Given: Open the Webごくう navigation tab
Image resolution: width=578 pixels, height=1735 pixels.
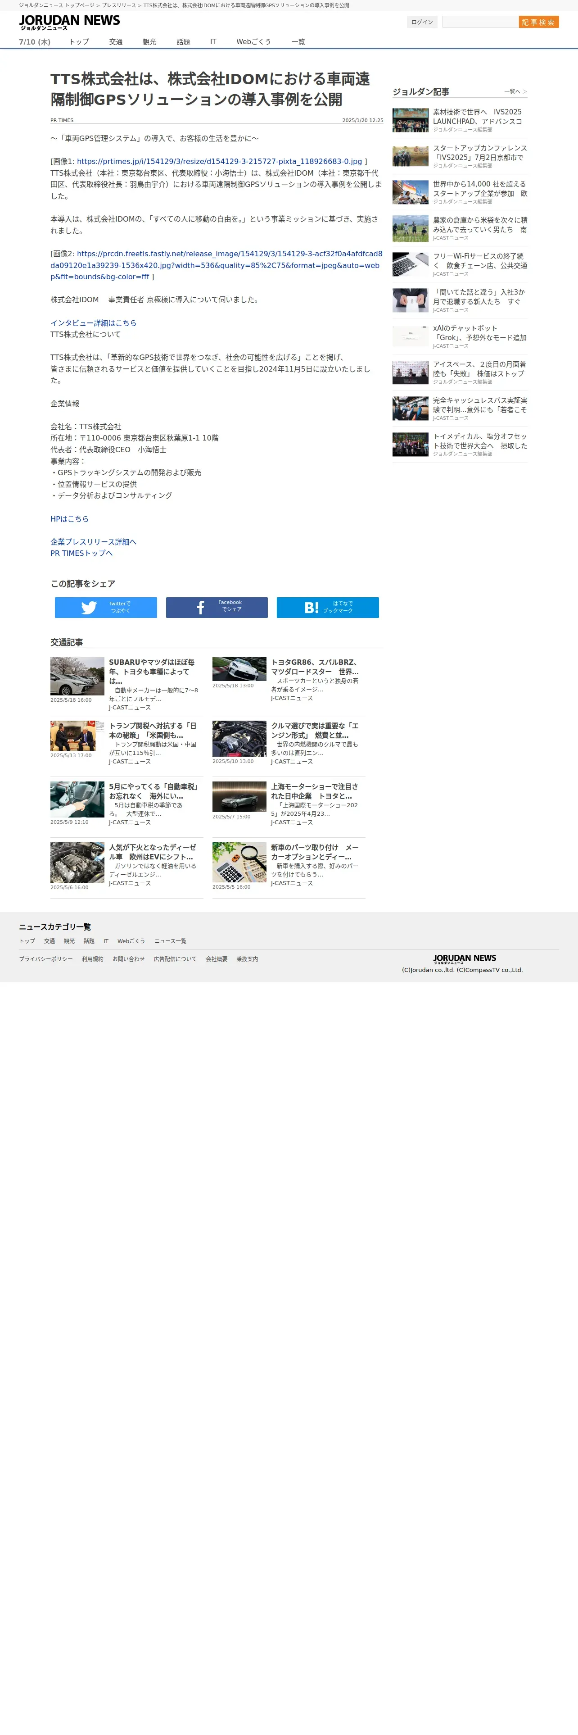Looking at the screenshot, I should point(254,42).
